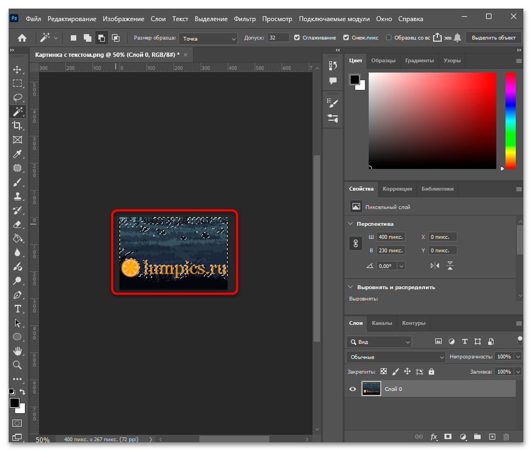This screenshot has height=451, width=532.
Task: Delete layer with the trash icon
Action: 506,437
